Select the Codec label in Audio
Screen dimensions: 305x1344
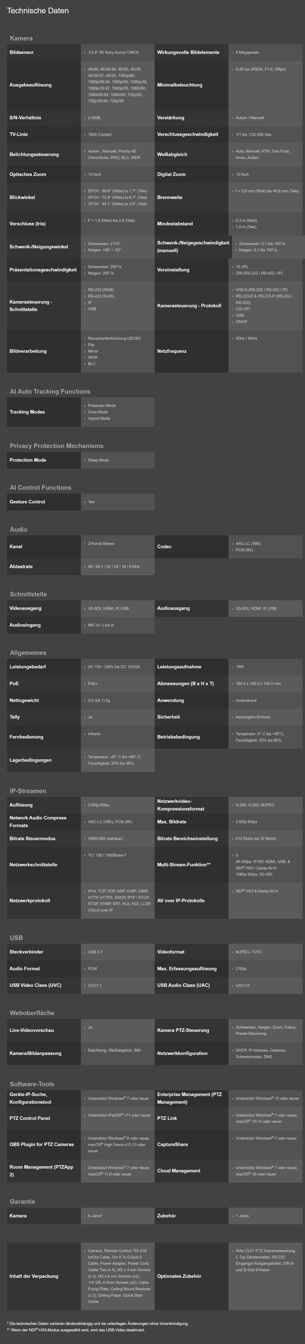(164, 547)
